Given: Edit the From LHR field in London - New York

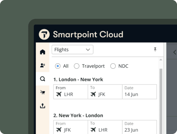Looking at the screenshot, I should click(x=71, y=92).
